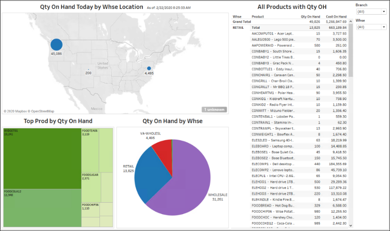The width and height of the screenshot is (390, 231).
Task: Select the RETAIL warehouse row label
Action: point(238,28)
